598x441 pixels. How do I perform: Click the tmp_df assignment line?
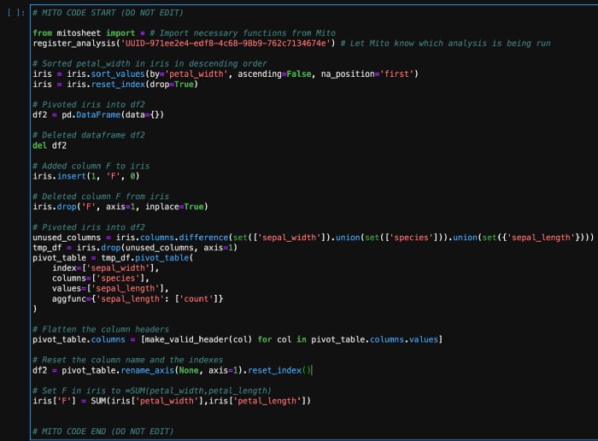(135, 248)
